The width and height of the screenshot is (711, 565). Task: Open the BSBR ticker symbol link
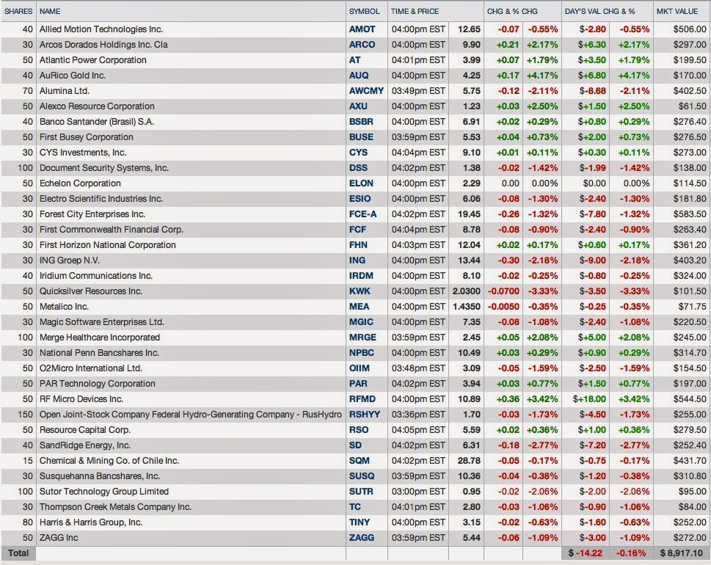point(361,122)
